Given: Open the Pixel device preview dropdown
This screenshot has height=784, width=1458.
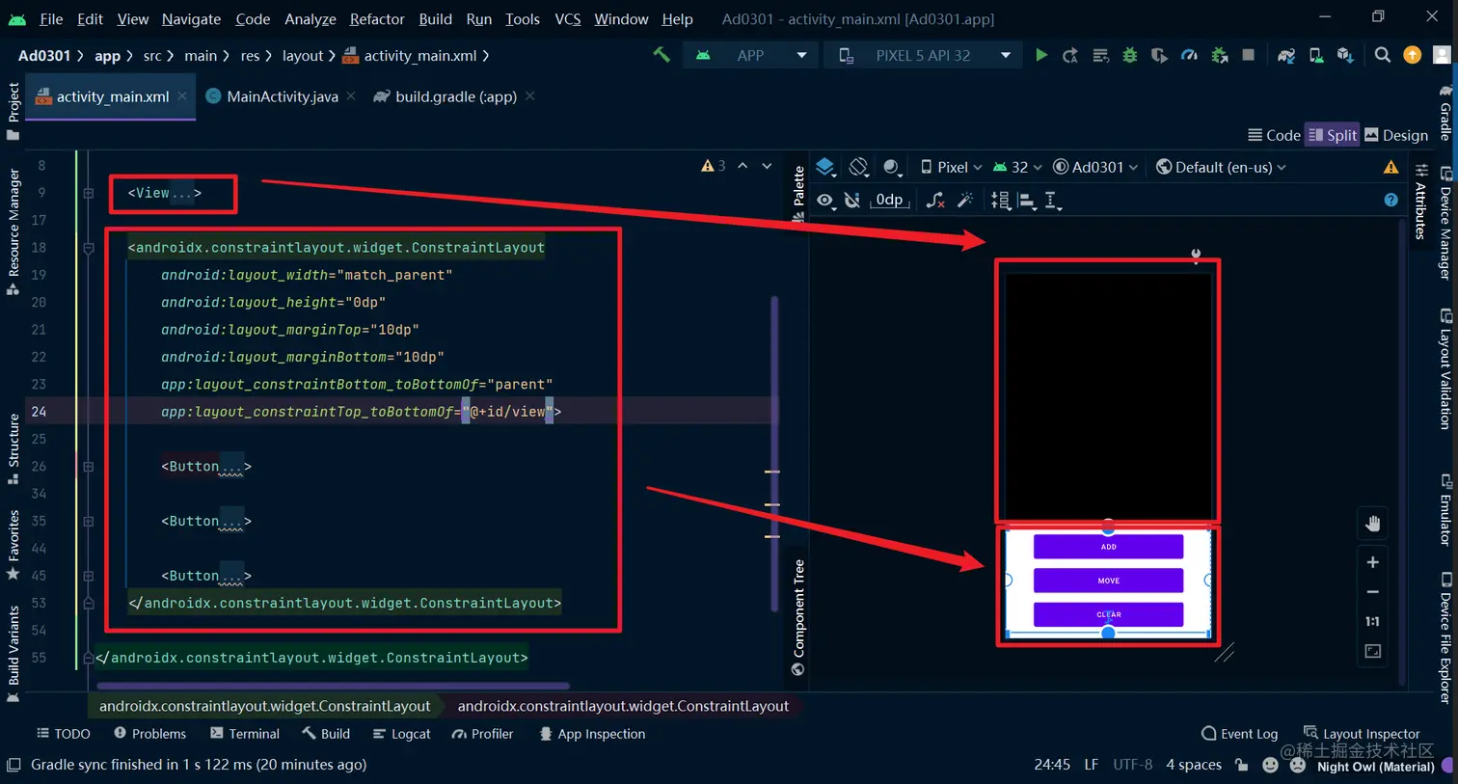Looking at the screenshot, I should pos(951,167).
